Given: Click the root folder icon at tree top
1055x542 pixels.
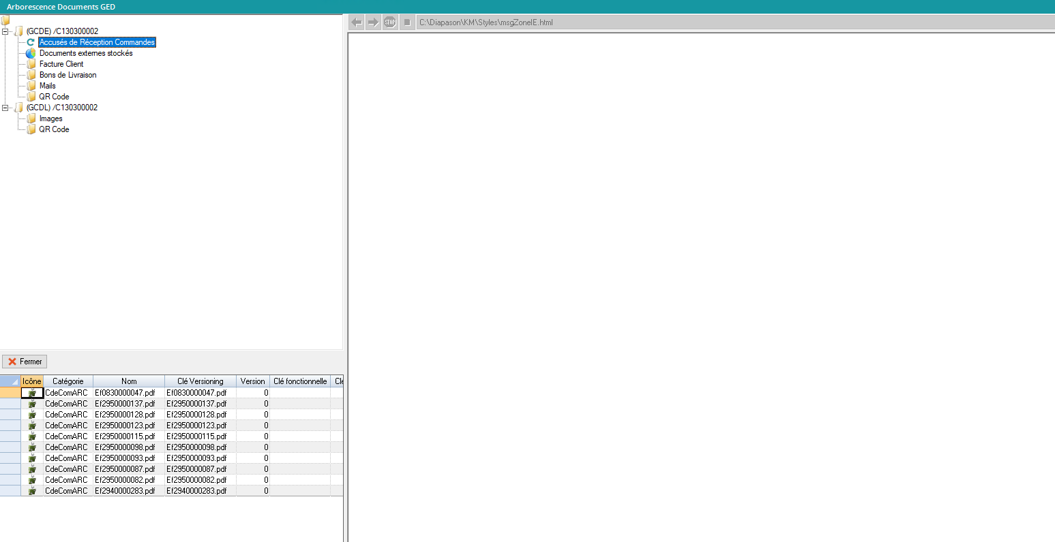Looking at the screenshot, I should click(5, 20).
